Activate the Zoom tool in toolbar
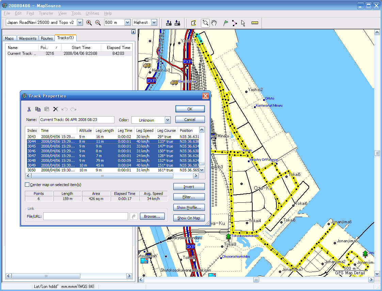Image resolution: width=382 pixels, height=291 pixels. point(205,23)
